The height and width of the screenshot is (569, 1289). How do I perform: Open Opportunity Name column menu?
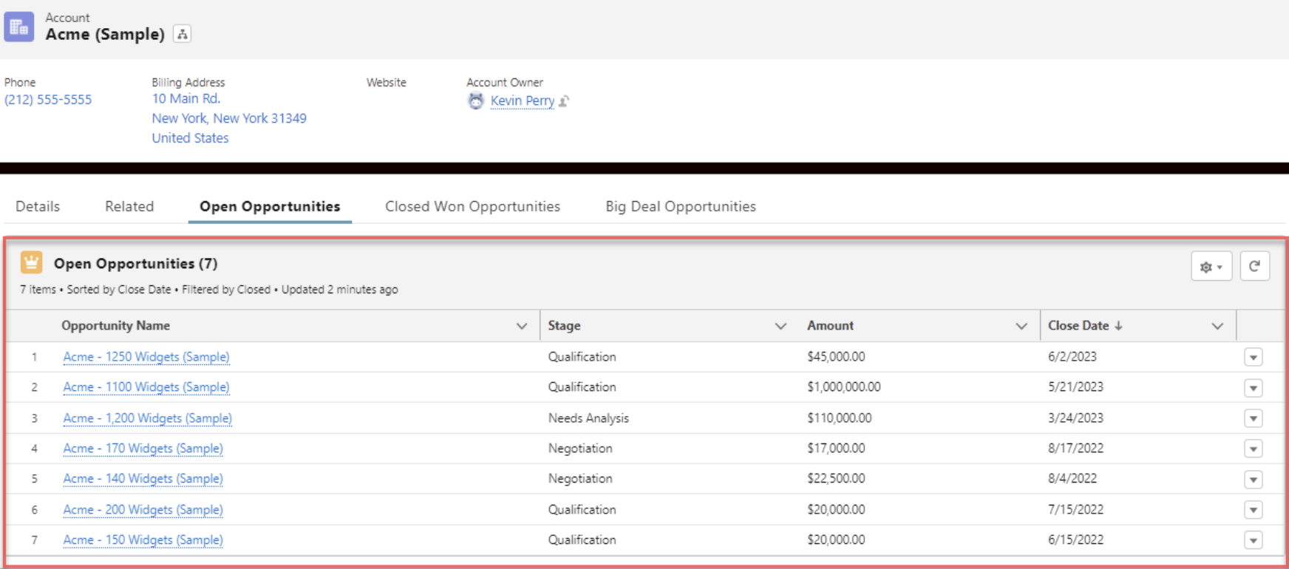pyautogui.click(x=522, y=326)
